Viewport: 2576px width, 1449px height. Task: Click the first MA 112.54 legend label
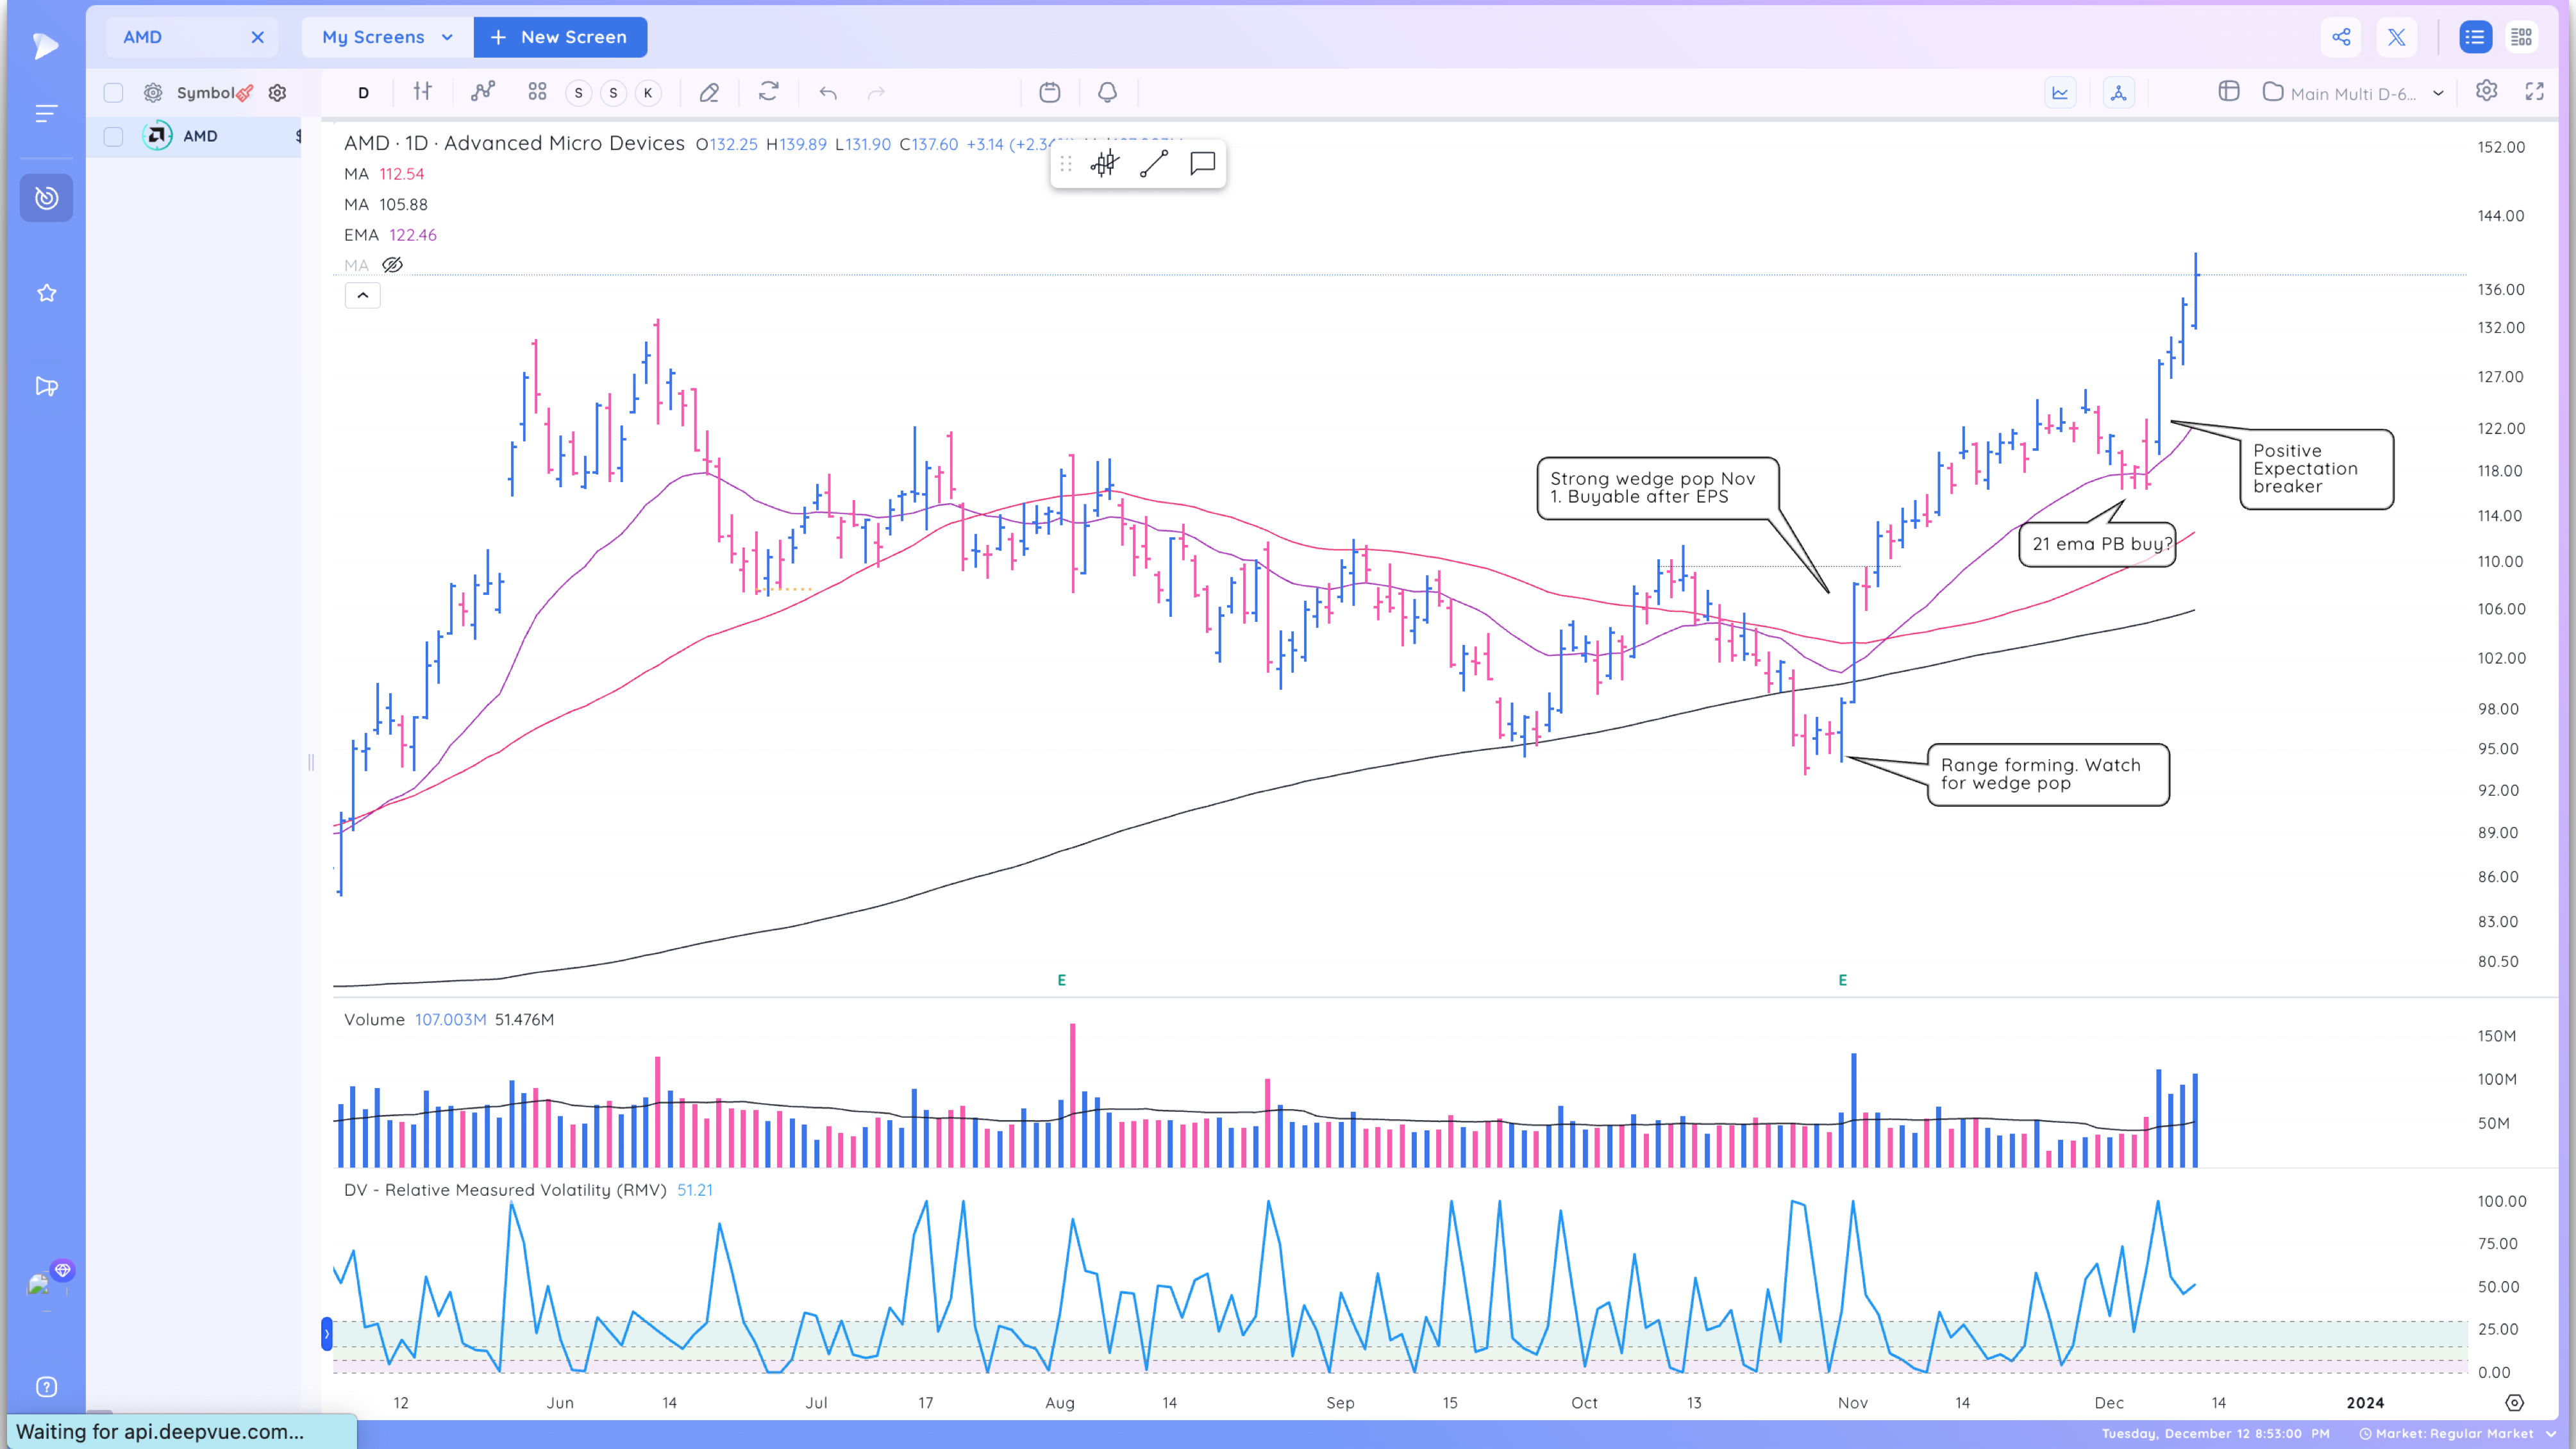point(384,174)
